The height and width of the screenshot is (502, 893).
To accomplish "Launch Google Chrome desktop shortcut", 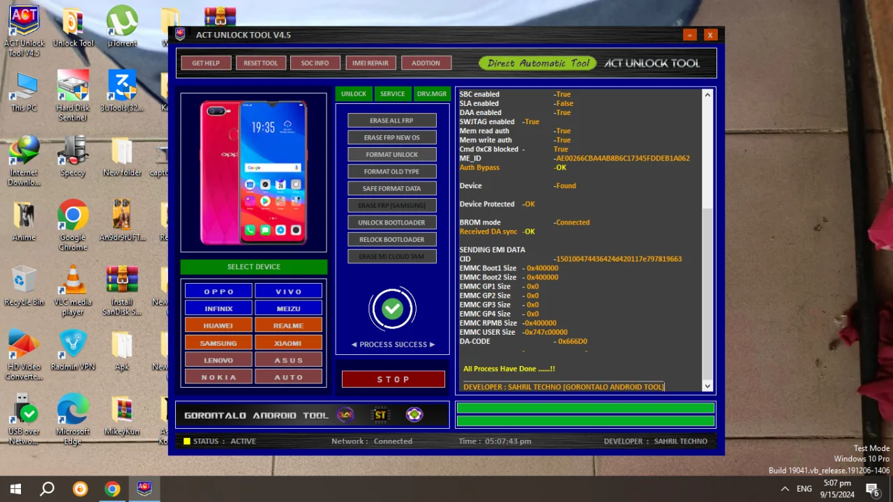I will [x=73, y=227].
